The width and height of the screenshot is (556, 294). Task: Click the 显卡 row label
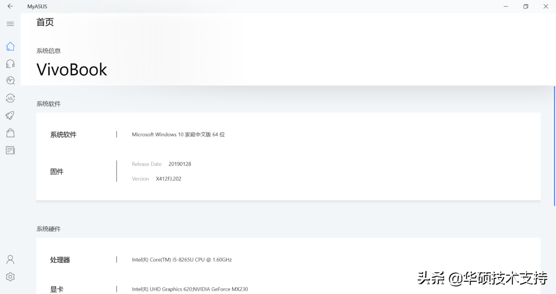pos(57,289)
